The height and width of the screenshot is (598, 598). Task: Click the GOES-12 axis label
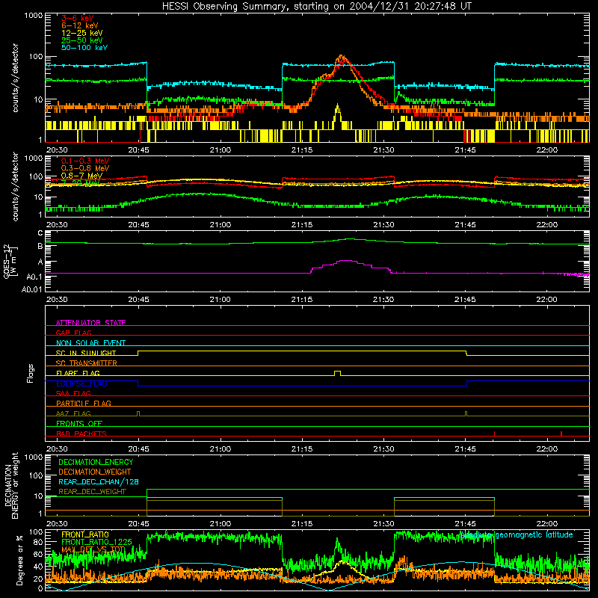click(x=10, y=261)
